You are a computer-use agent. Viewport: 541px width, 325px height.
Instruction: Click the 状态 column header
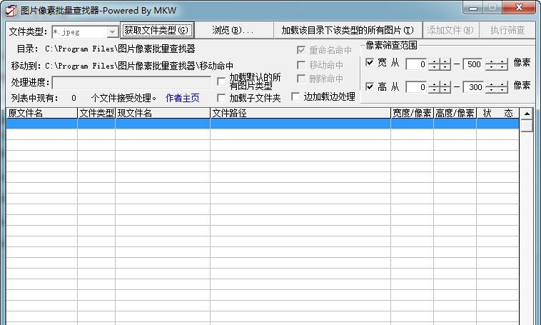(497, 114)
